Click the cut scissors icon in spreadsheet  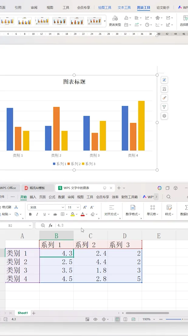tap(16, 207)
